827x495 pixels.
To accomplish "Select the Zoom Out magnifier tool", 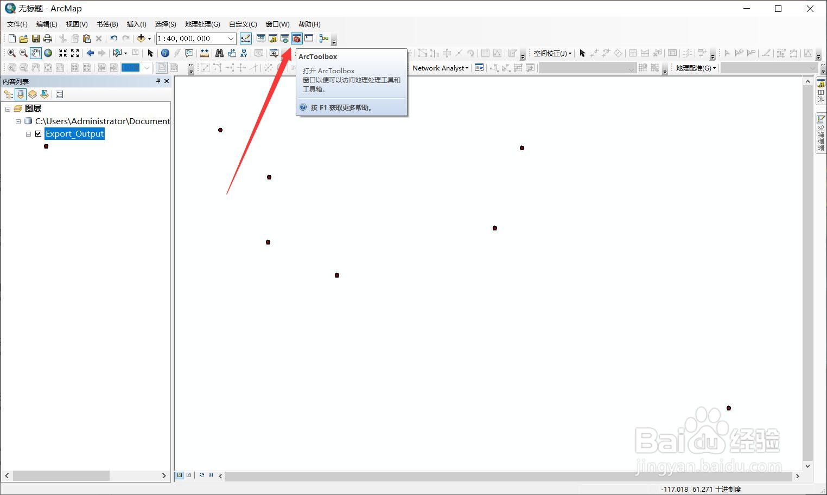I will (23, 53).
